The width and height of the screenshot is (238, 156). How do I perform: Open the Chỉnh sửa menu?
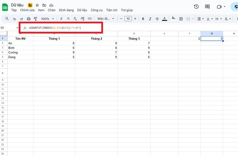[x=27, y=10]
